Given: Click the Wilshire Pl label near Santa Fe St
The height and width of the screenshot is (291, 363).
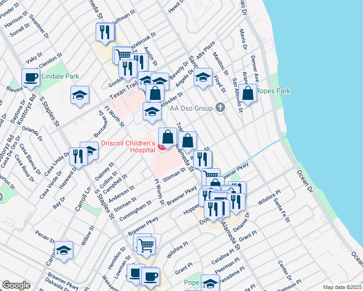Looking at the screenshot, I should tap(269, 197).
